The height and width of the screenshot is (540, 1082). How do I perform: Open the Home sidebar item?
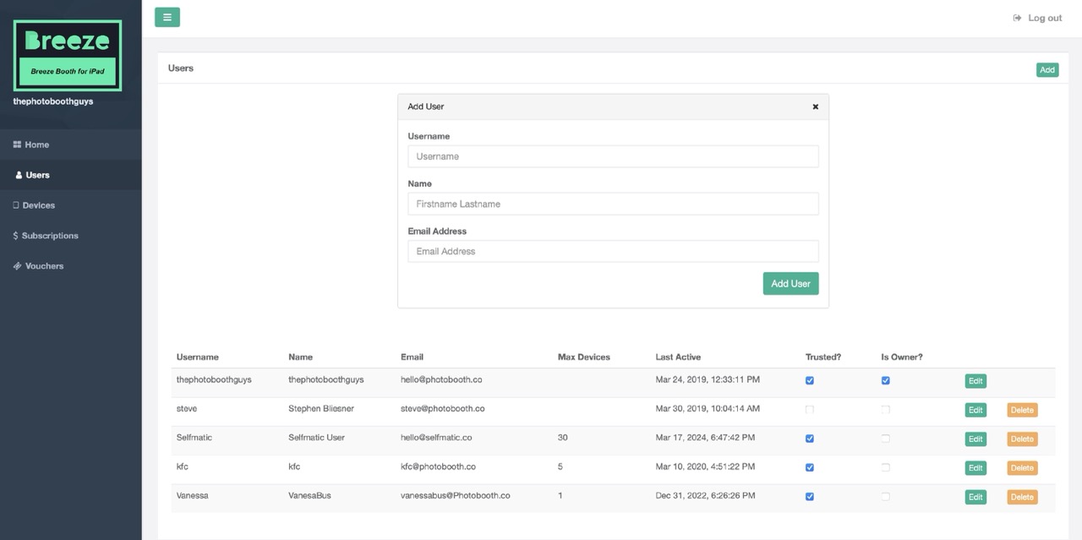click(36, 145)
